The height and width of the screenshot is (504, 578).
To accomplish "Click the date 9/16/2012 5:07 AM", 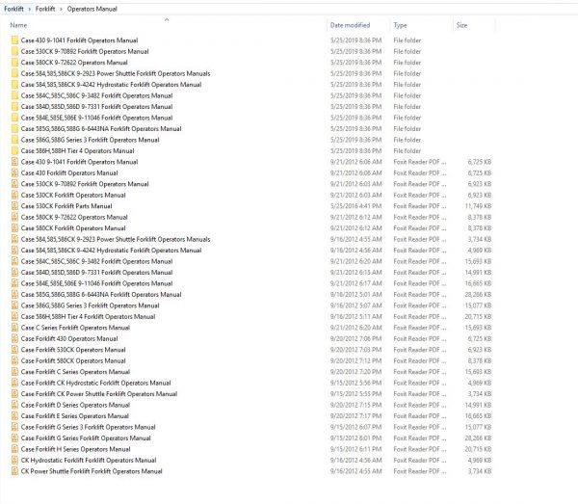I will [x=355, y=305].
